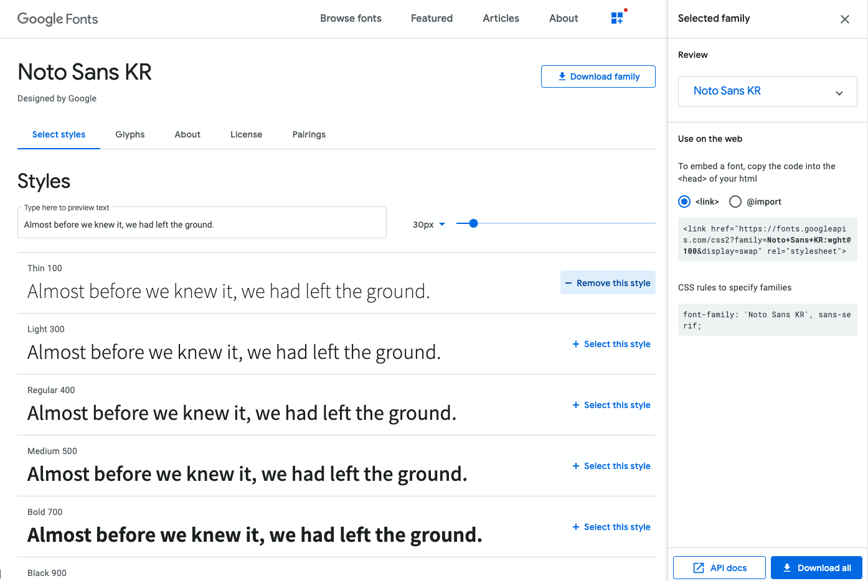
Task: Click download icon in Download all button
Action: point(787,568)
